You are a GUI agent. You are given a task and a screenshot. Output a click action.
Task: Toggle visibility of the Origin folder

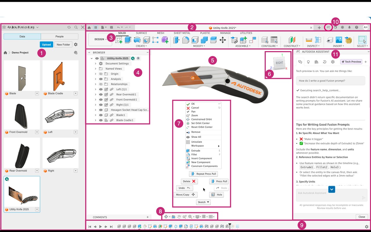[101, 74]
